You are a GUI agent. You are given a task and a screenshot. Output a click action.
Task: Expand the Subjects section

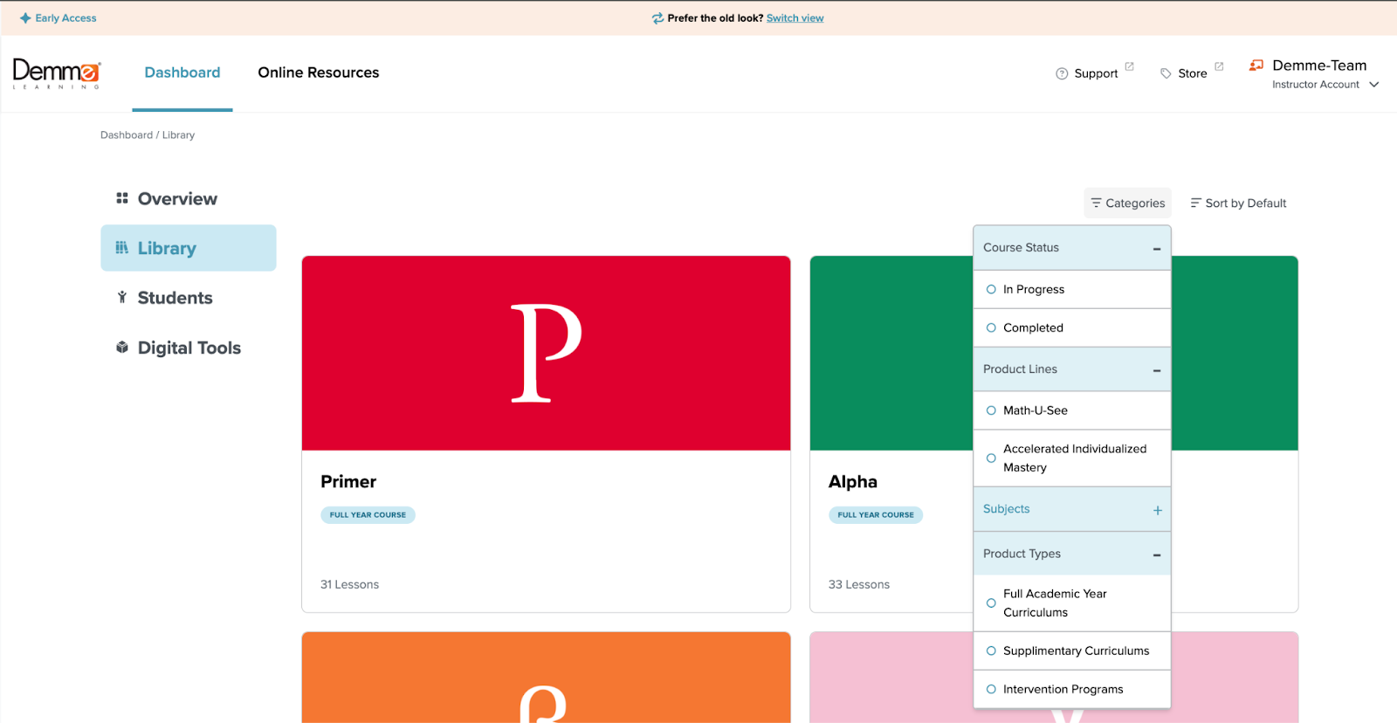coord(1158,510)
